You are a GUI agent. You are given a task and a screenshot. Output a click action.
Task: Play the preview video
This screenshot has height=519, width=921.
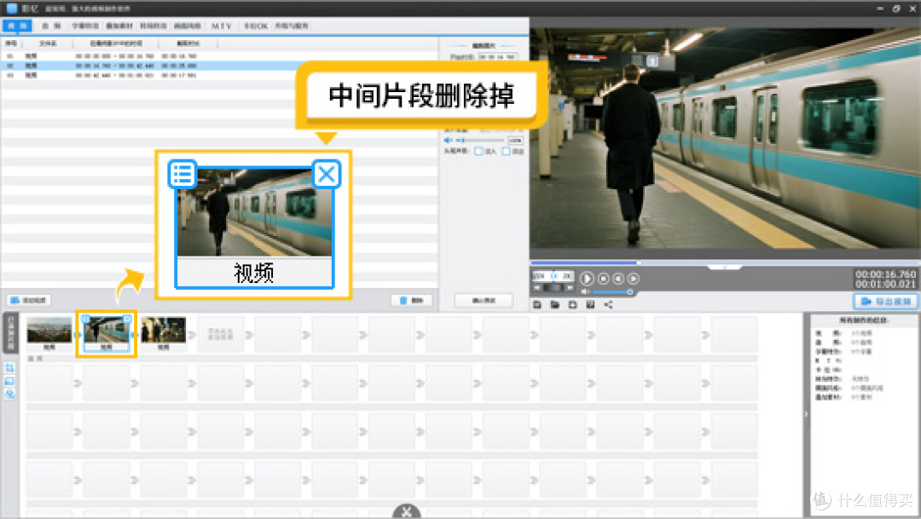pos(586,279)
